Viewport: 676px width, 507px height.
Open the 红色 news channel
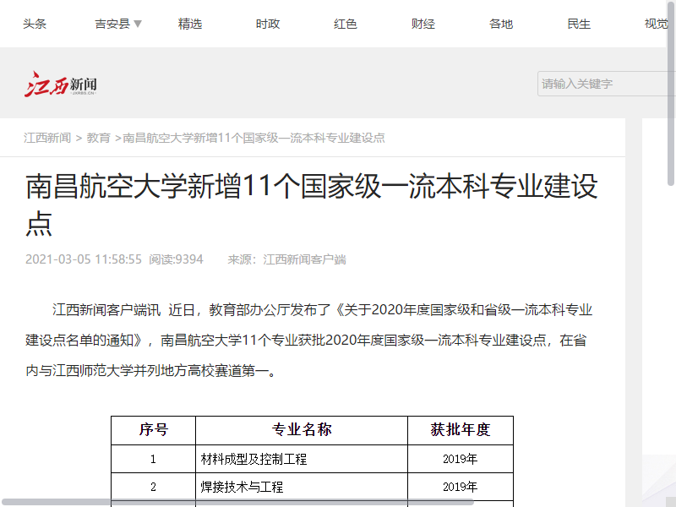pyautogui.click(x=345, y=24)
